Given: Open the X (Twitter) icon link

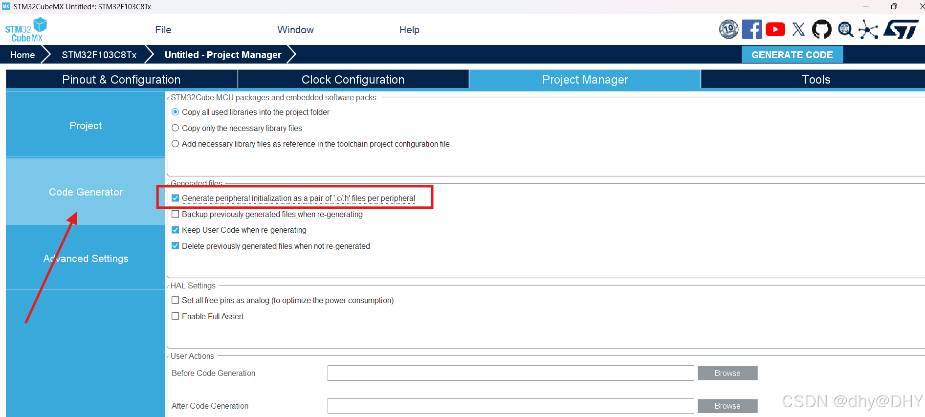Looking at the screenshot, I should point(798,29).
